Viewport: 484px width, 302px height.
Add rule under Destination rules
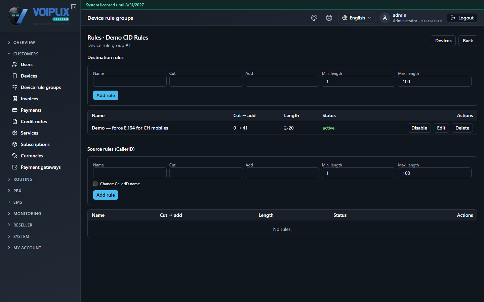click(x=106, y=95)
